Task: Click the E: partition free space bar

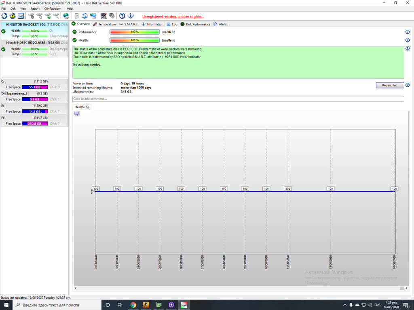Action: [x=35, y=111]
